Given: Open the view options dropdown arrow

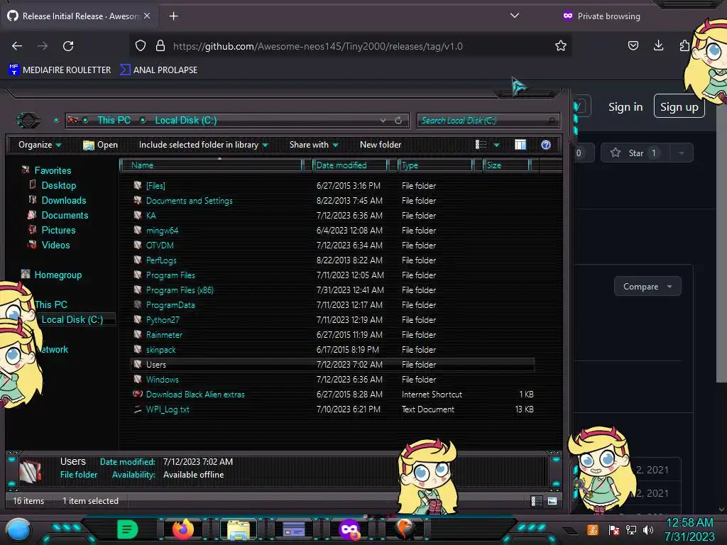Looking at the screenshot, I should click(x=496, y=145).
